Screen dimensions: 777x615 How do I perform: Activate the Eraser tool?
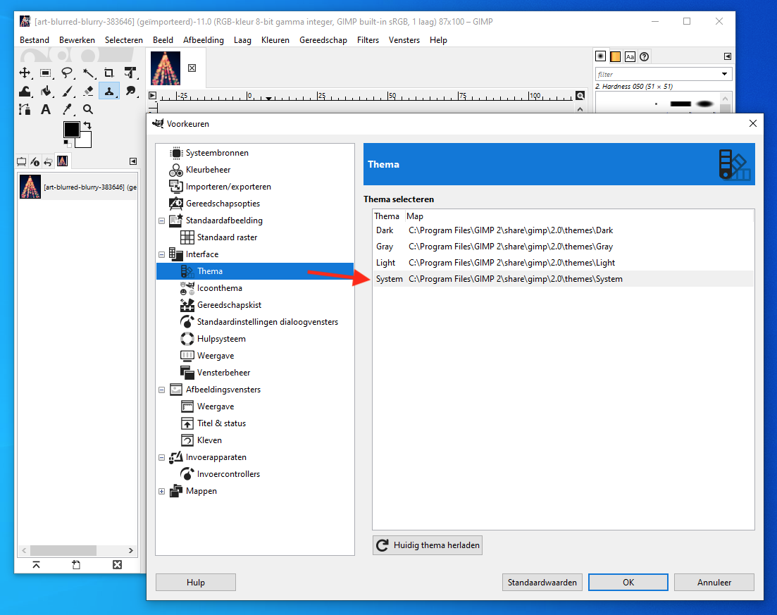pos(88,91)
